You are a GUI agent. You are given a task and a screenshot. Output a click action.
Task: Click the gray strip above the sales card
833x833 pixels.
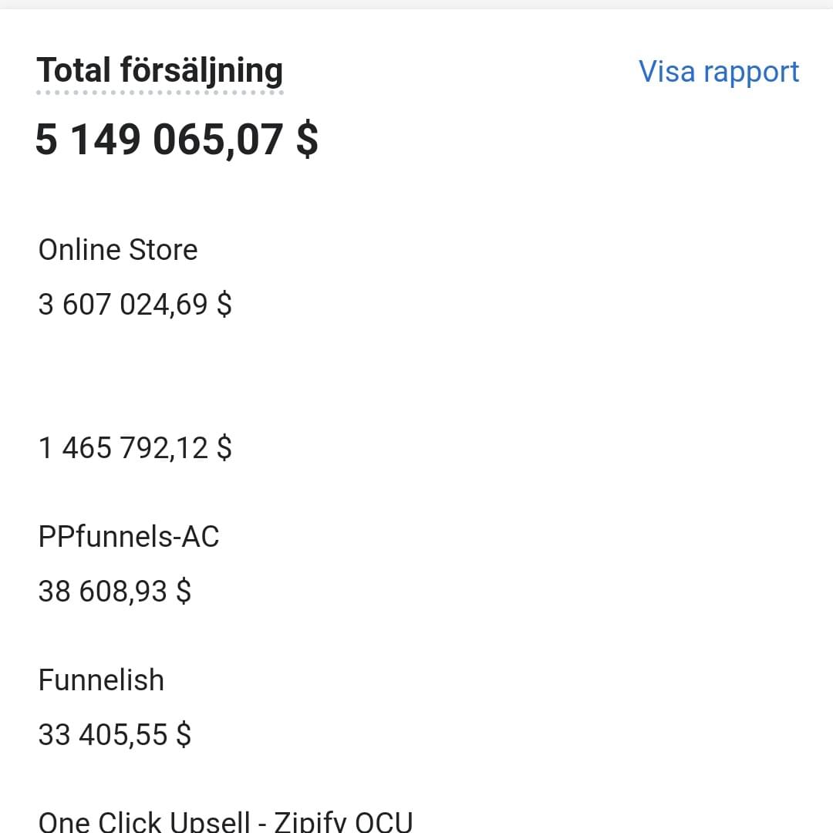tap(416, 4)
